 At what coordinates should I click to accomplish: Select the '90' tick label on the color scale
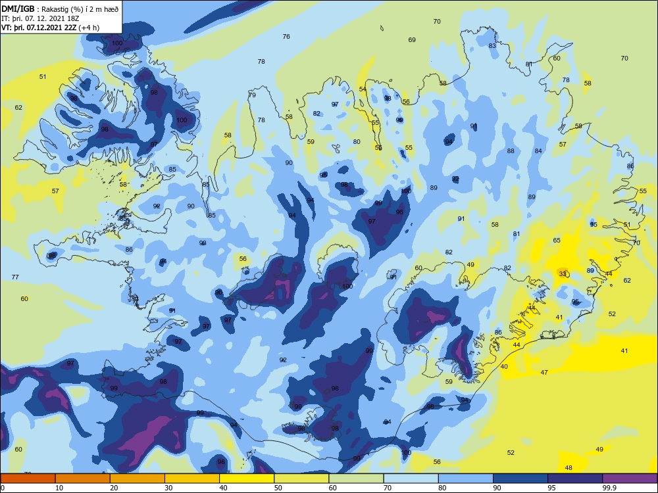(x=497, y=488)
